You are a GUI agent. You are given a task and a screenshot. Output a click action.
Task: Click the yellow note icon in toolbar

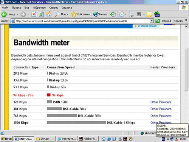click(149, 14)
